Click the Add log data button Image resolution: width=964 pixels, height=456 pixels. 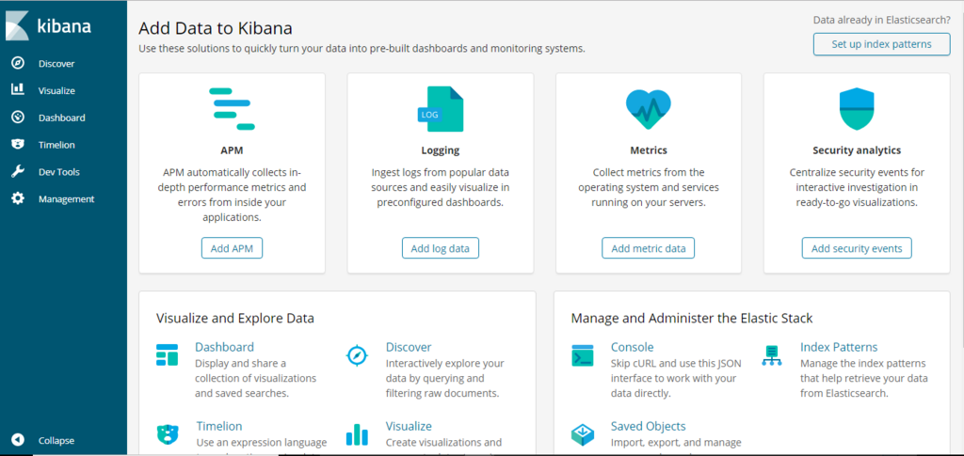(x=441, y=248)
